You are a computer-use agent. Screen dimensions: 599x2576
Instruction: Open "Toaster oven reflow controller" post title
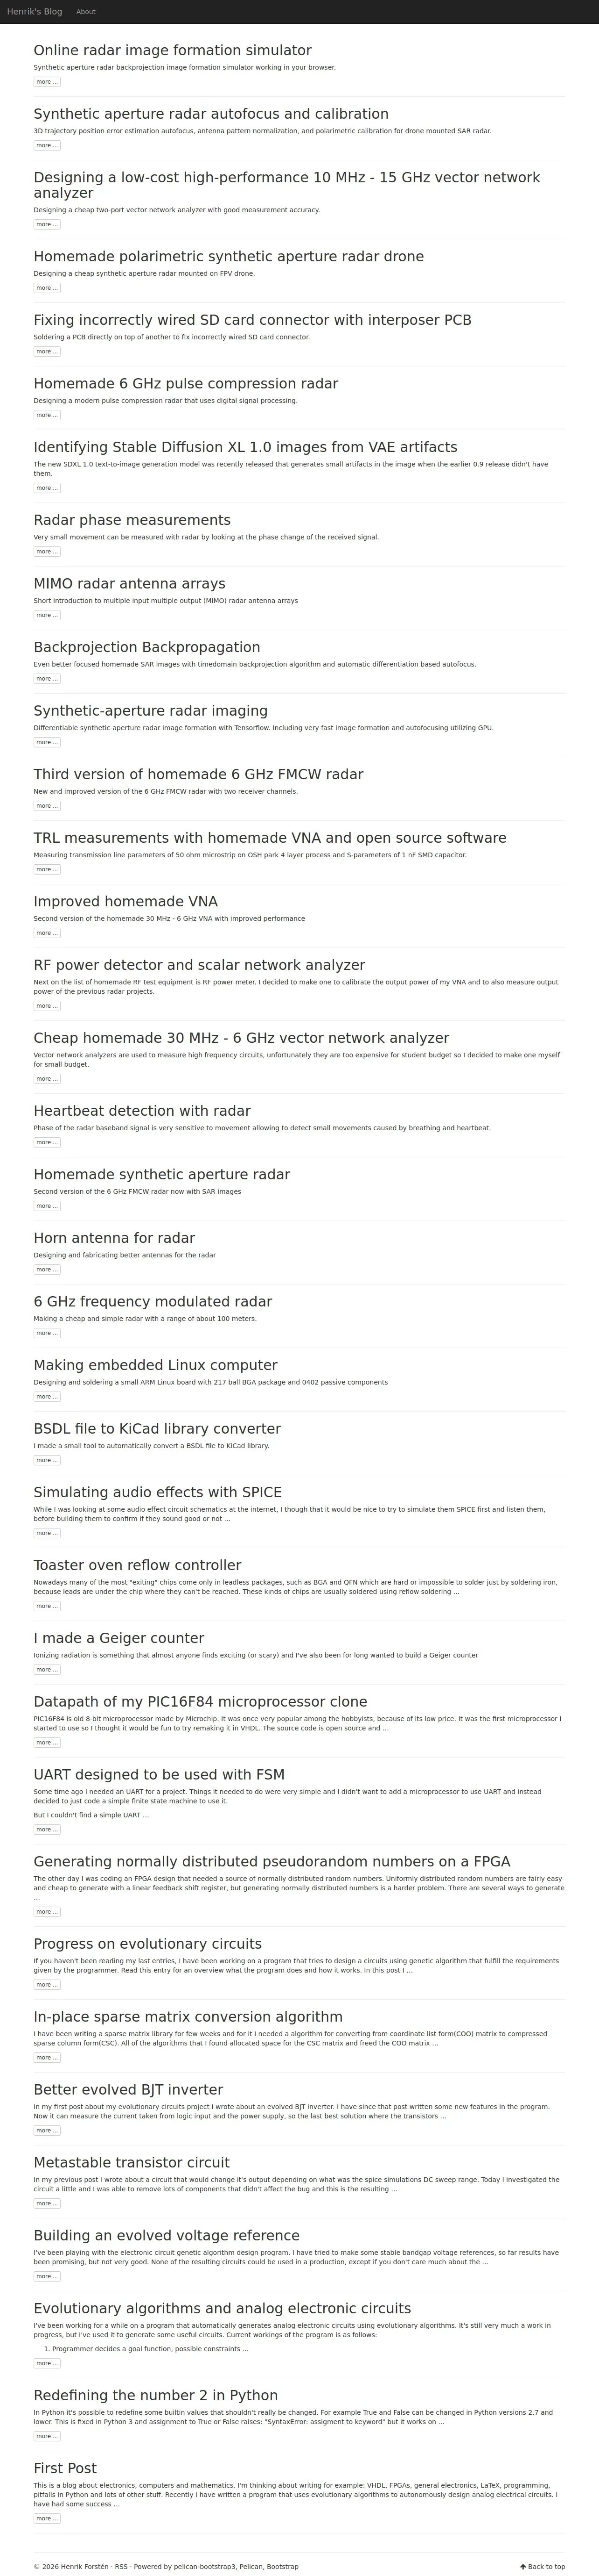pos(137,1565)
